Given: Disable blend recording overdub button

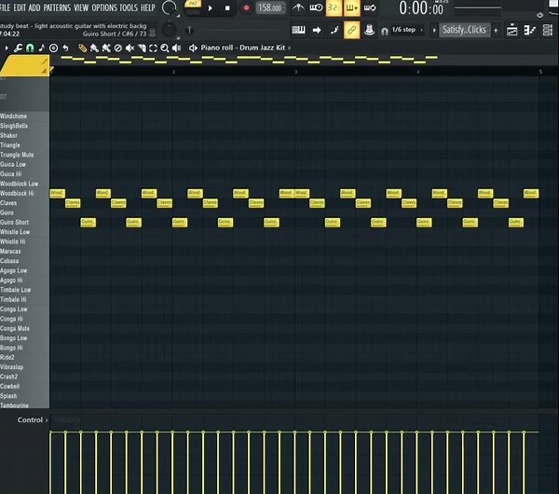Looking at the screenshot, I should [x=351, y=7].
